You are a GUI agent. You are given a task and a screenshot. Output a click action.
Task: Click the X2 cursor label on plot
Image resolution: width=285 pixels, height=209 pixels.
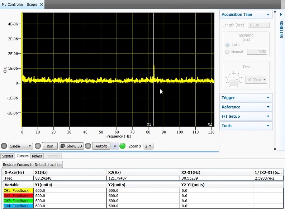click(x=210, y=124)
